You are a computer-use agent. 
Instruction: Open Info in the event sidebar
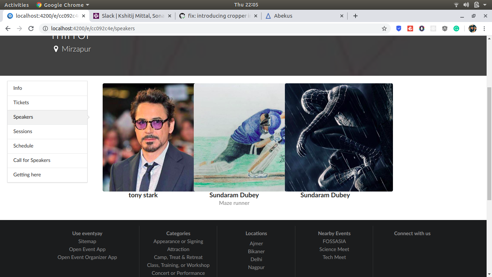[47, 88]
